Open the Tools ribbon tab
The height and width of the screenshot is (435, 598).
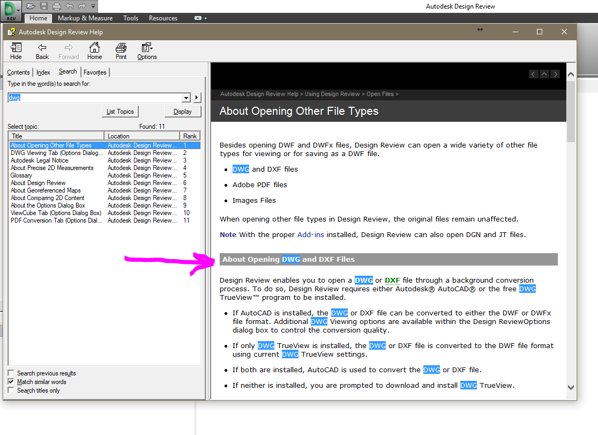pos(130,18)
